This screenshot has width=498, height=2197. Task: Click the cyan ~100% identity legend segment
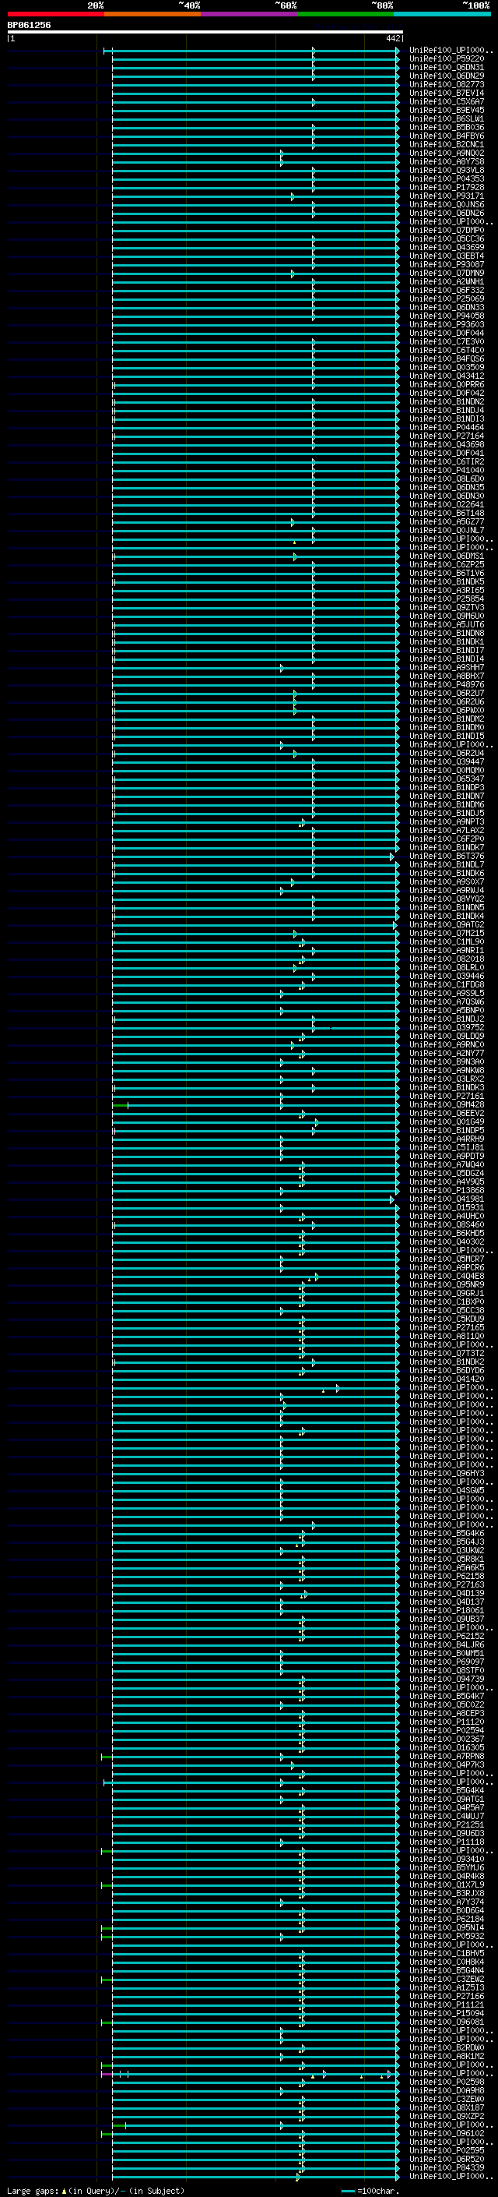coord(442,15)
